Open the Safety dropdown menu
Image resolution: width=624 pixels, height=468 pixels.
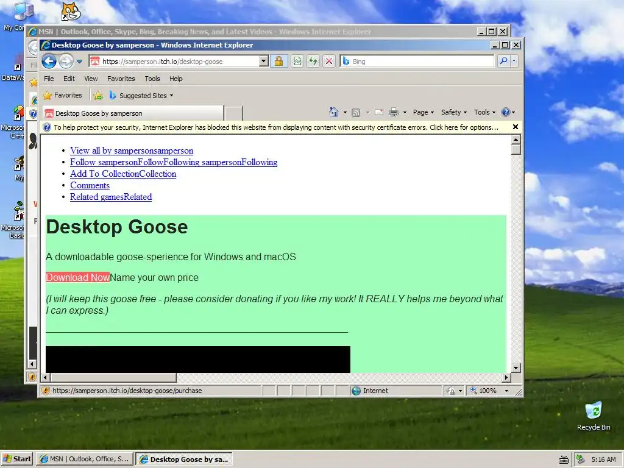tap(453, 112)
